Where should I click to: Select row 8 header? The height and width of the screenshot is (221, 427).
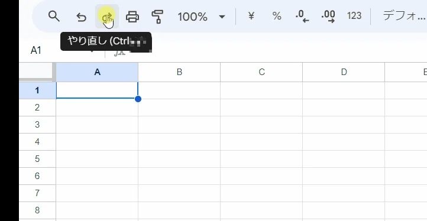tap(37, 210)
